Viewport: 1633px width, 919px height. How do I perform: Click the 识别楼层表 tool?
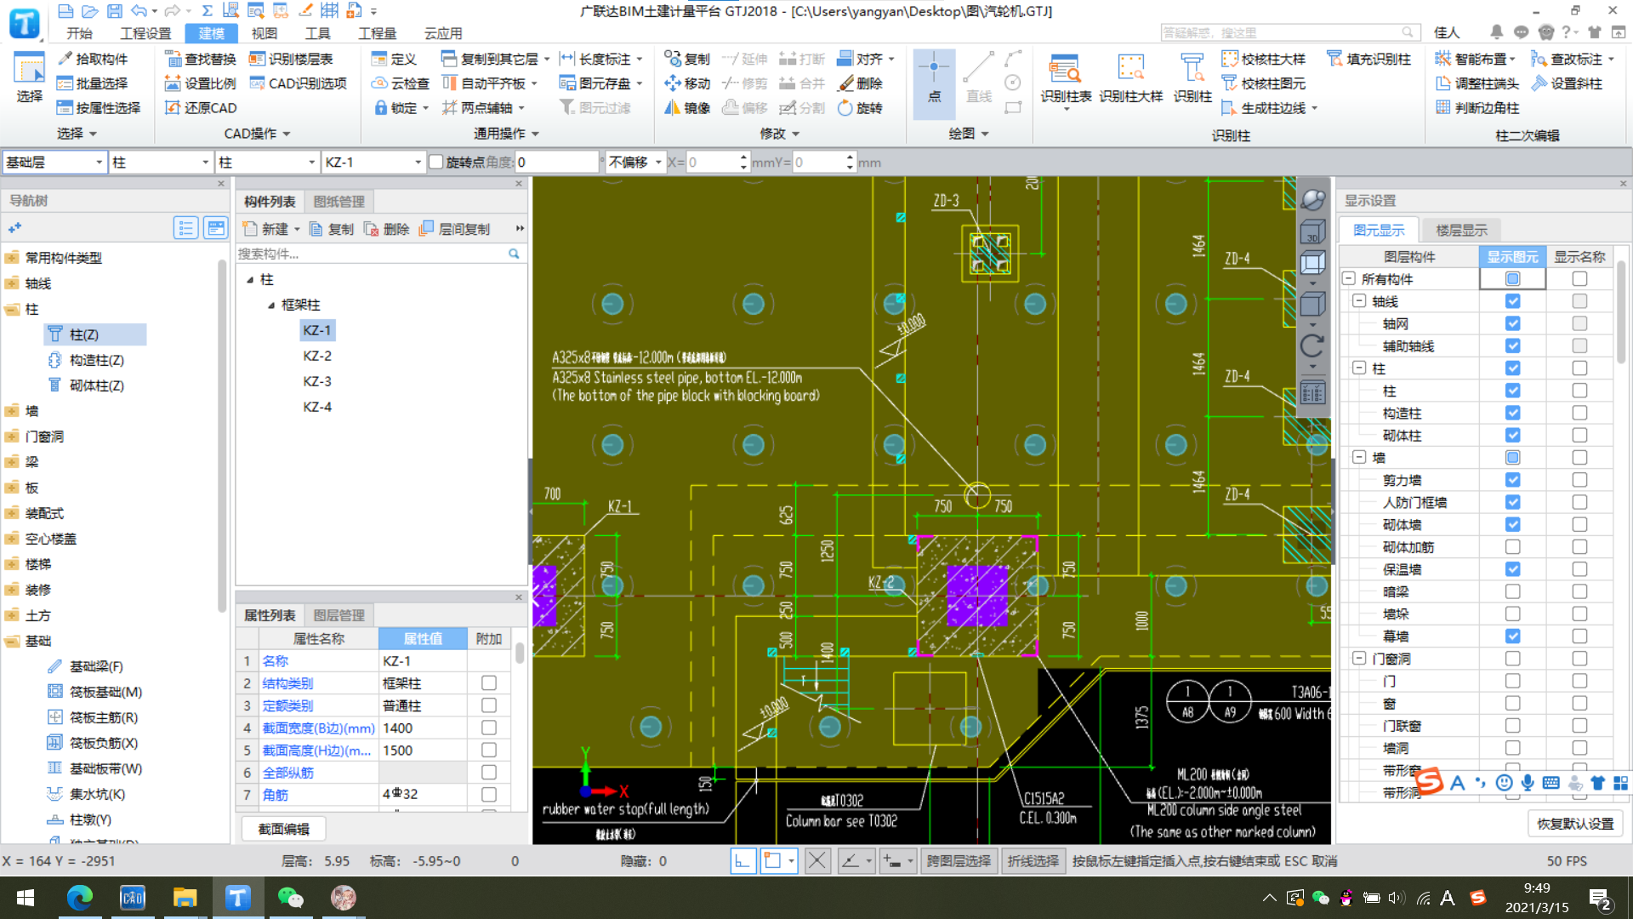click(290, 59)
